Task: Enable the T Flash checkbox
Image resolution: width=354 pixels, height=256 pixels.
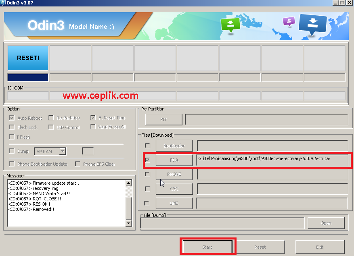Action: pos(12,137)
